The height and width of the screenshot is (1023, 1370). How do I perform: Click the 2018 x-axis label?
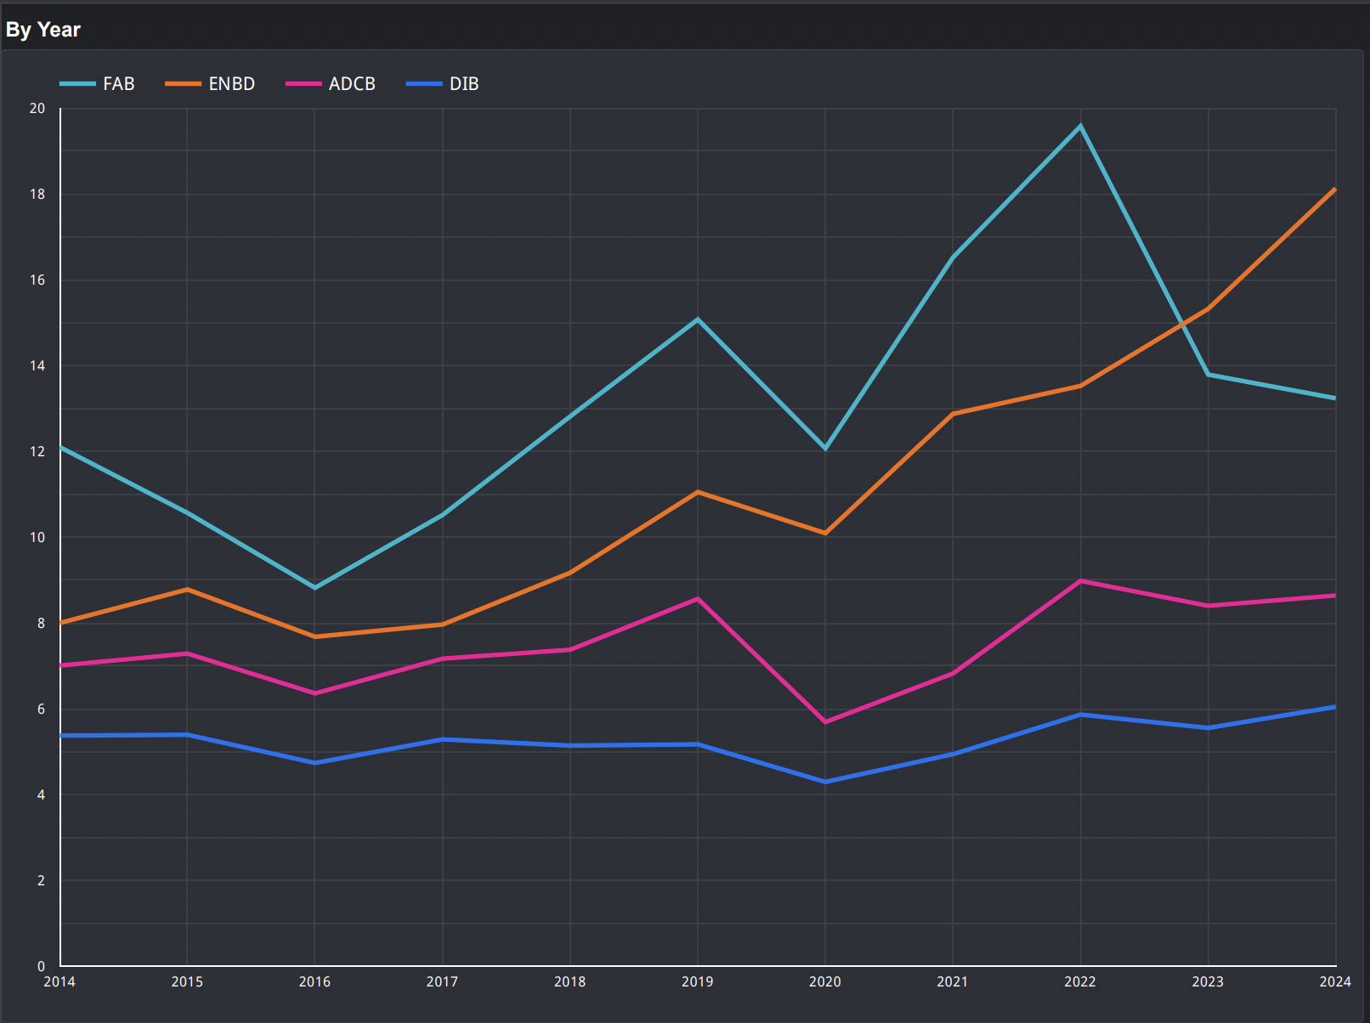click(569, 982)
